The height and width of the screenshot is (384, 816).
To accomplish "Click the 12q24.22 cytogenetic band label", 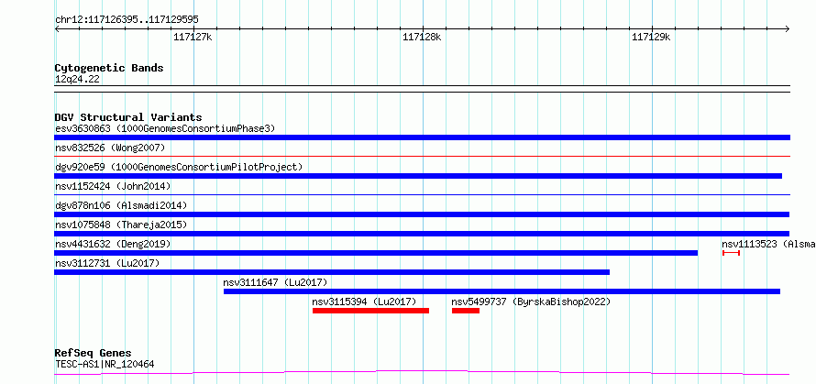I will [77, 80].
